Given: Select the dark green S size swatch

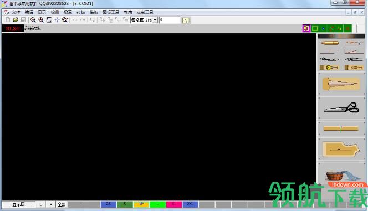Looking at the screenshot, I should click(x=125, y=204).
